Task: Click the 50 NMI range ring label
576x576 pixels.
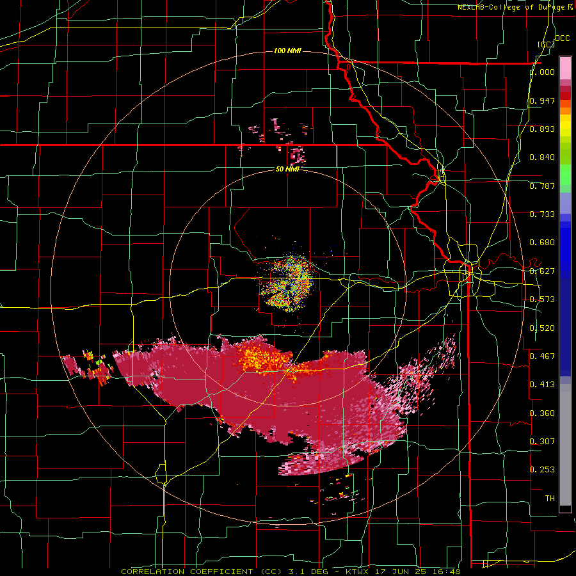Action: coord(287,169)
